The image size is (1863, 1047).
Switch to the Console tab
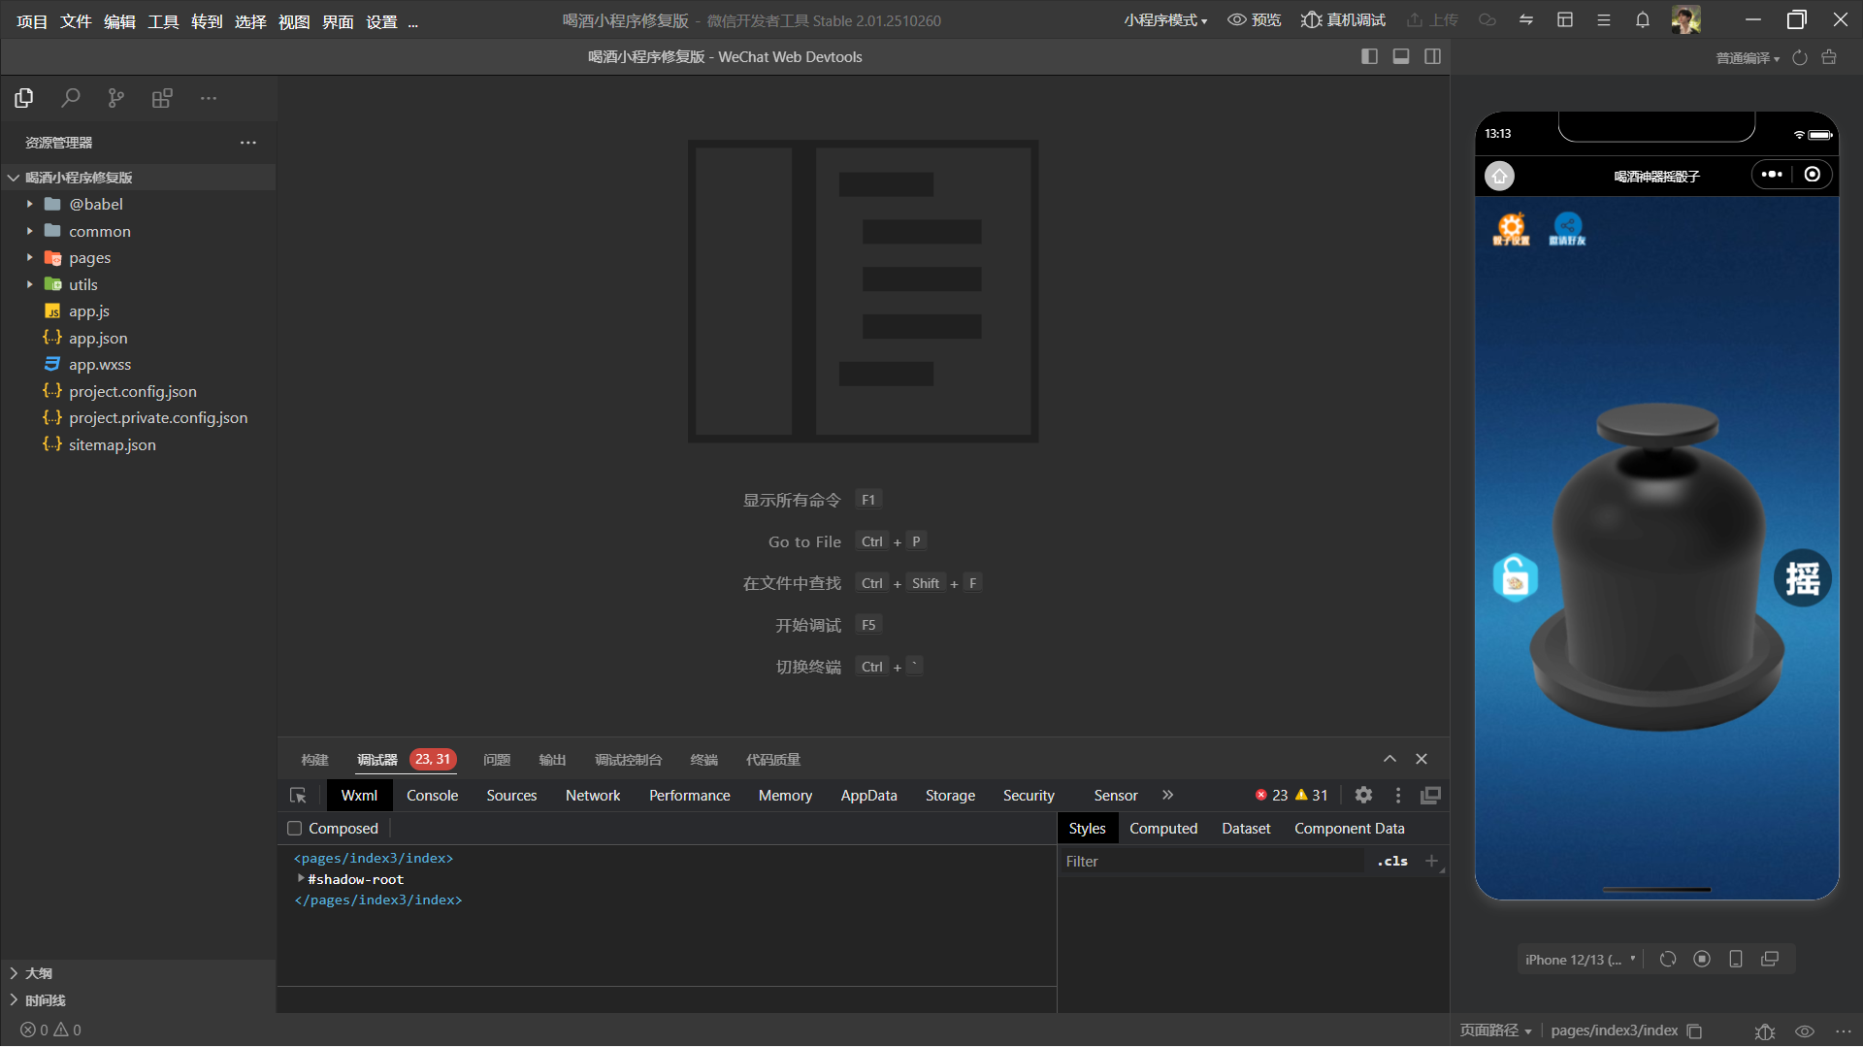point(432,796)
